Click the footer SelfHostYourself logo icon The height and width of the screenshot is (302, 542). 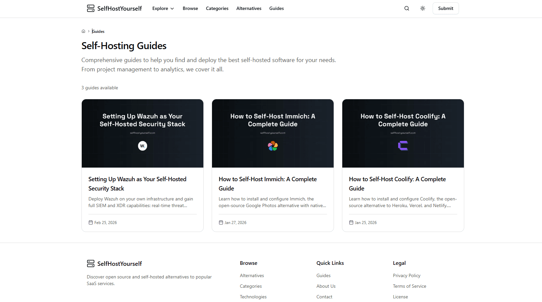click(90, 264)
